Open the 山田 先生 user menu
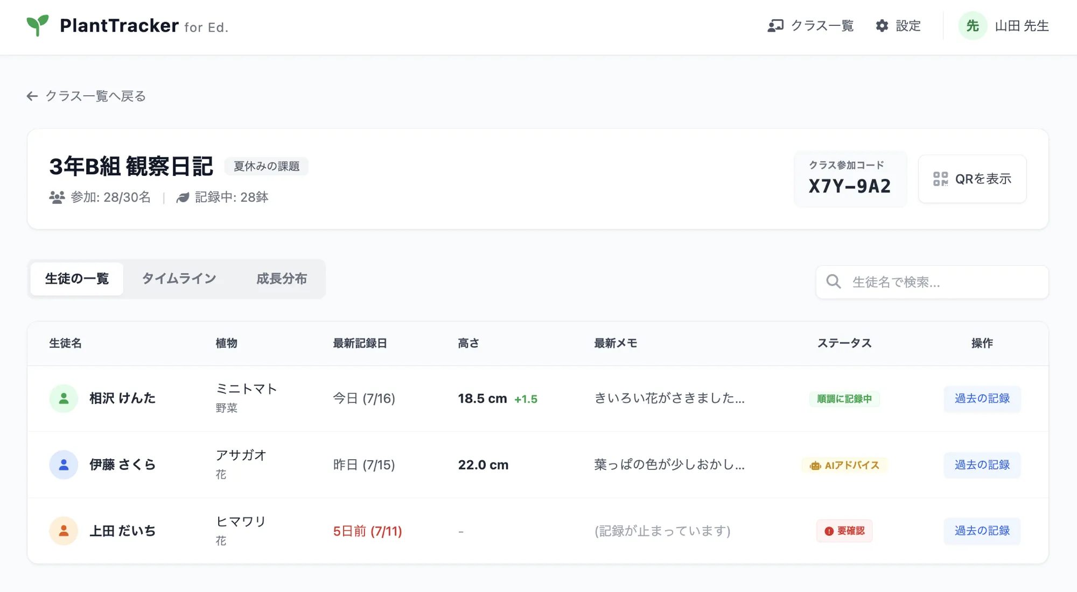The width and height of the screenshot is (1077, 592). coord(1004,25)
